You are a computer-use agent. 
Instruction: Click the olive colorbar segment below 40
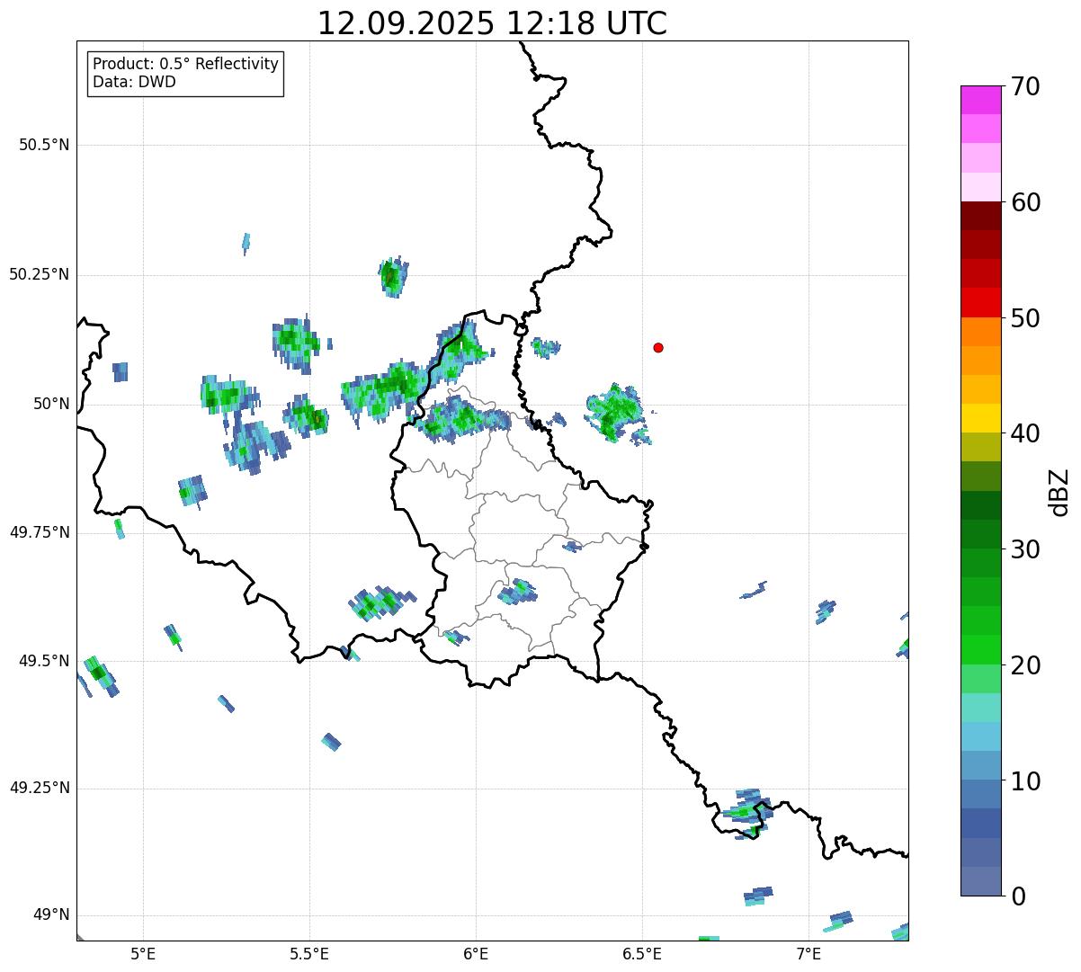[x=981, y=447]
